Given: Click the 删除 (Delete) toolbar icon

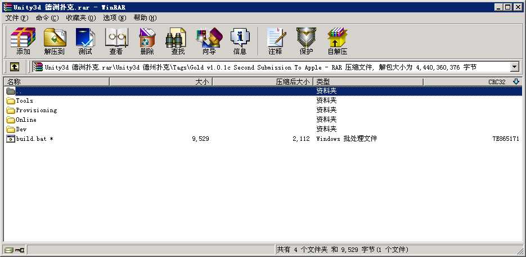Looking at the screenshot, I should (x=147, y=37).
